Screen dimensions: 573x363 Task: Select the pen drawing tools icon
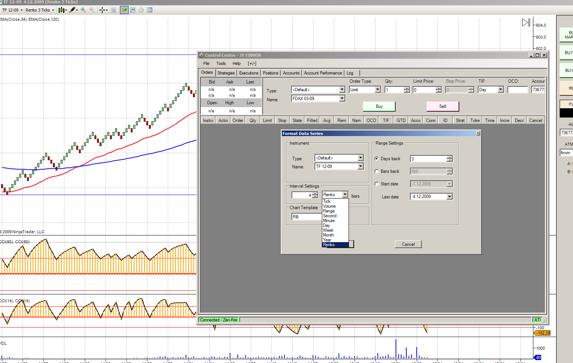(73, 10)
